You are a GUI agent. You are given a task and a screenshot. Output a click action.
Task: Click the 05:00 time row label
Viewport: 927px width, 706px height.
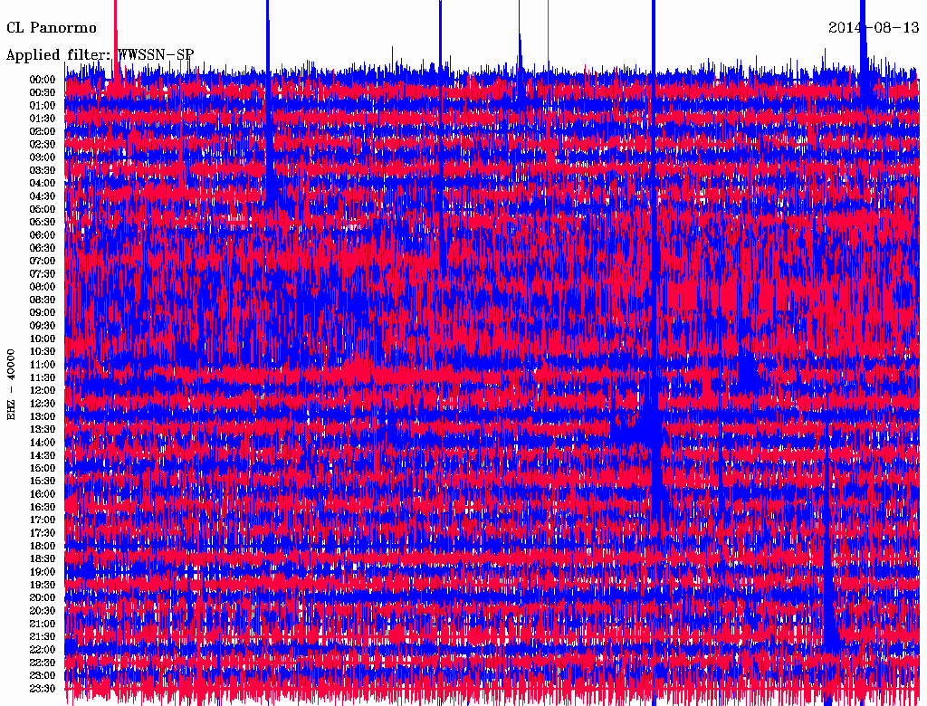[43, 209]
